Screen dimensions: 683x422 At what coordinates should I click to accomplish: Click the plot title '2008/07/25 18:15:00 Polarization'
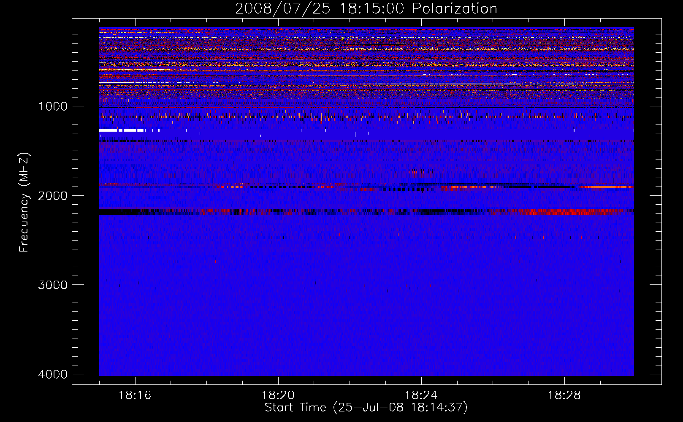[366, 8]
